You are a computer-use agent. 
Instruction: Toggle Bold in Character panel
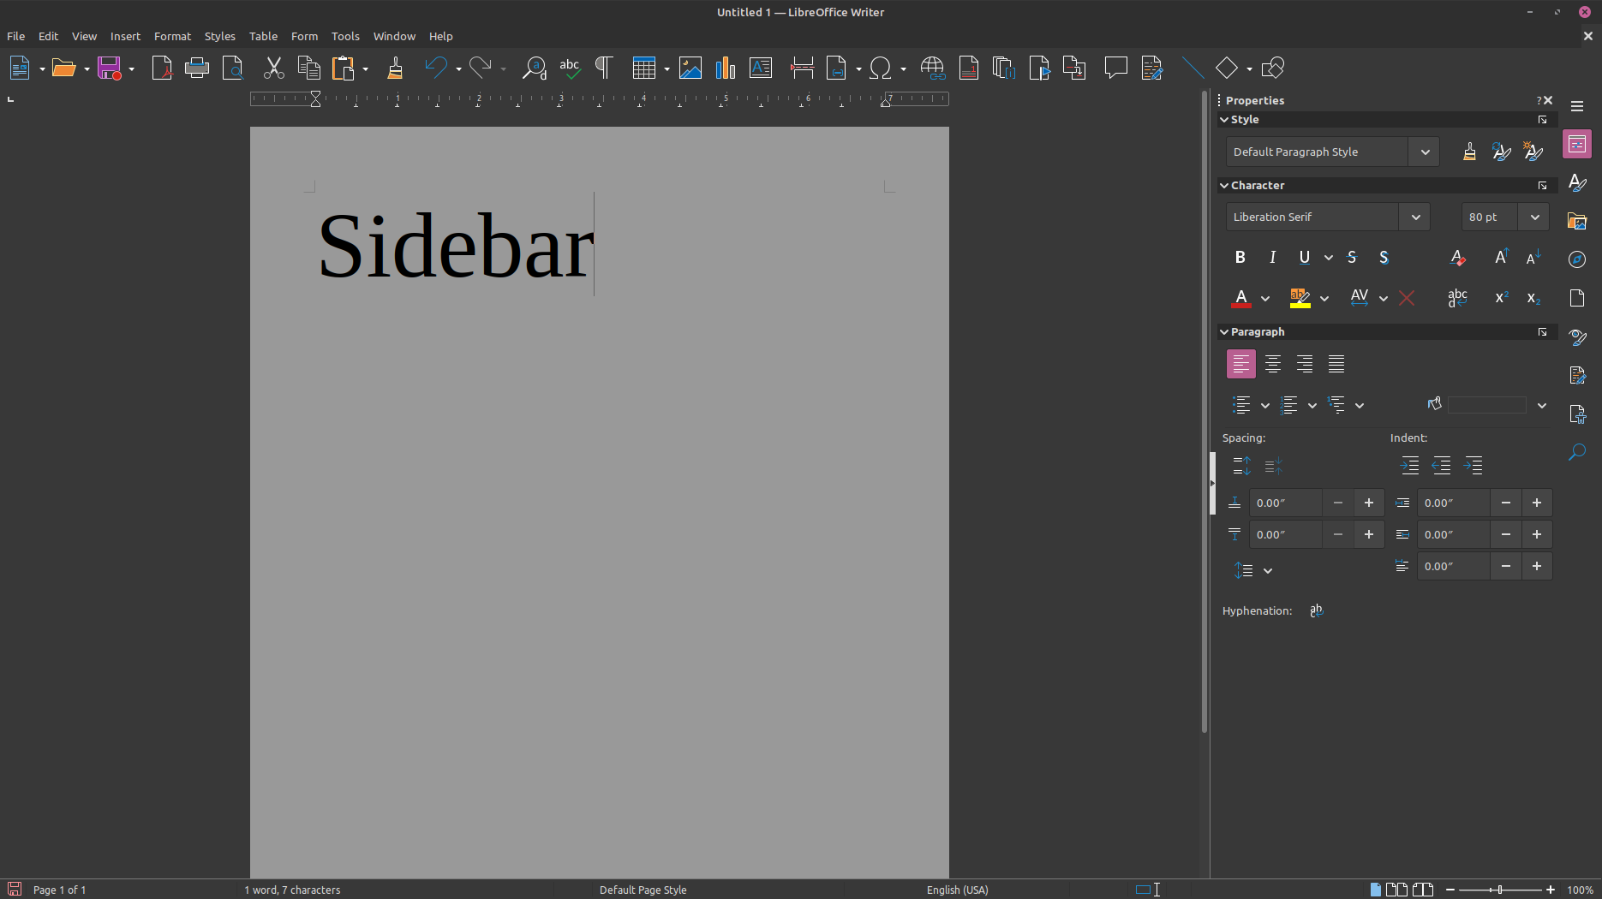(1240, 258)
